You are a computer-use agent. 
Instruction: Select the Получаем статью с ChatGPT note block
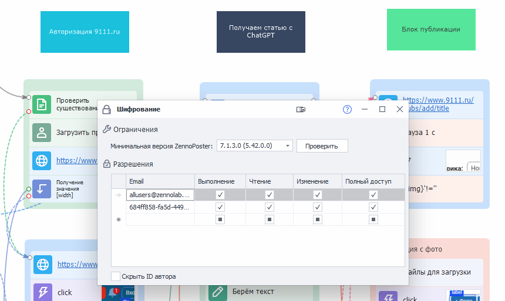click(x=261, y=32)
